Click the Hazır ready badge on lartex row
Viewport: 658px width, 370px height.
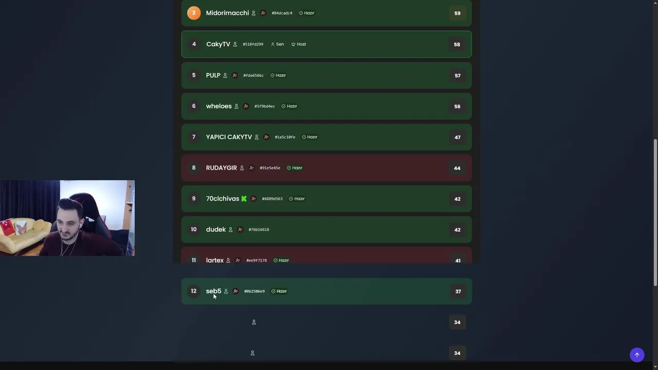(281, 260)
